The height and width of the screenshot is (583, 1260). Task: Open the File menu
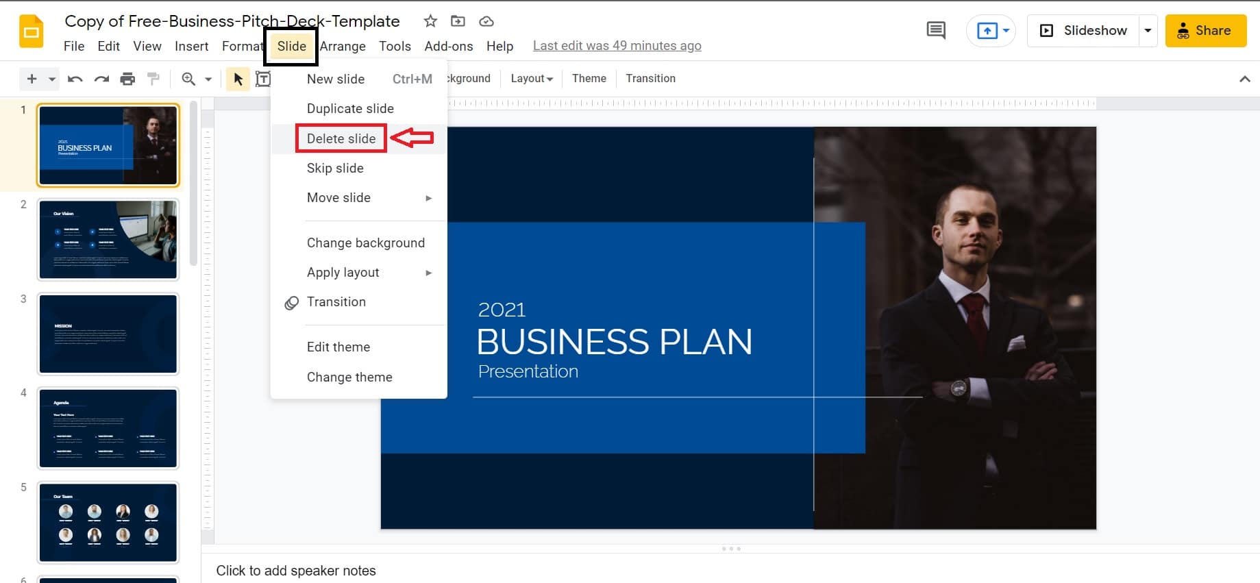pos(74,46)
